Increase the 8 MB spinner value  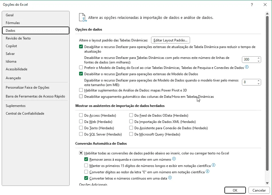coord(259,81)
